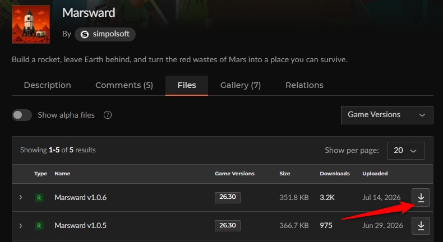Click the release badge on Marsward v1.0.6
Viewport: 443px width, 242px height.
point(39,198)
